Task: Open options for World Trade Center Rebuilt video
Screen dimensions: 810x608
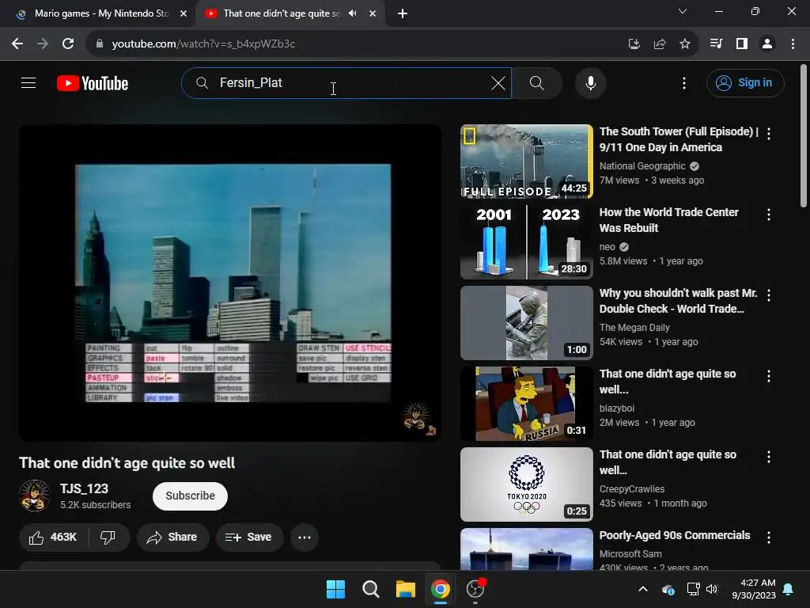Action: click(769, 214)
